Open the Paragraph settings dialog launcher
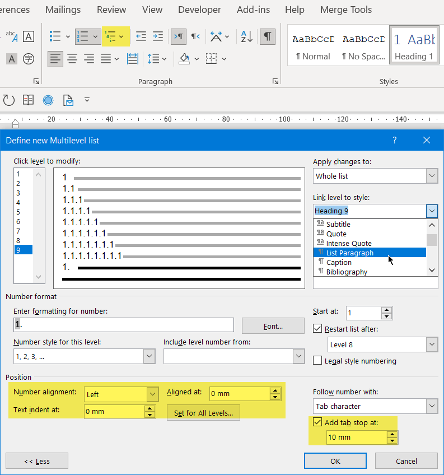 tap(275, 81)
